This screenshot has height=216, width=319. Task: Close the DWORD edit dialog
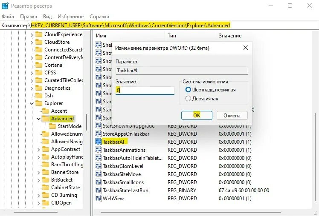point(246,48)
